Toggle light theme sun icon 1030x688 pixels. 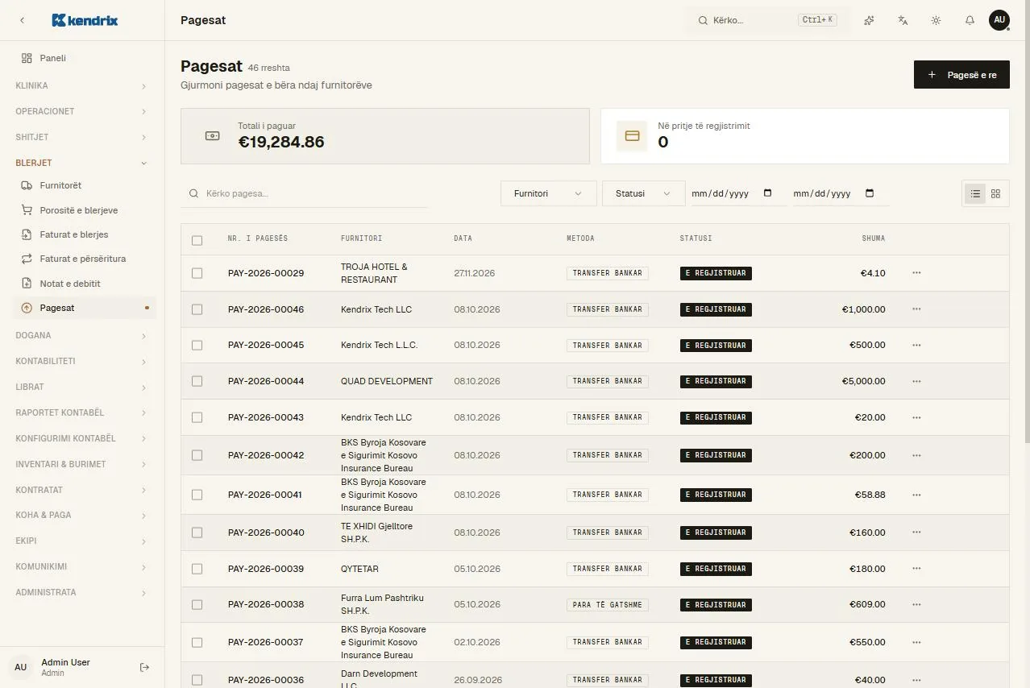pyautogui.click(x=936, y=20)
